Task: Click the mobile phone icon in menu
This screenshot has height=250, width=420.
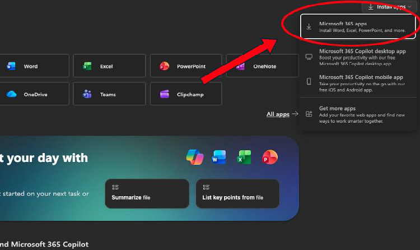Action: tap(309, 81)
